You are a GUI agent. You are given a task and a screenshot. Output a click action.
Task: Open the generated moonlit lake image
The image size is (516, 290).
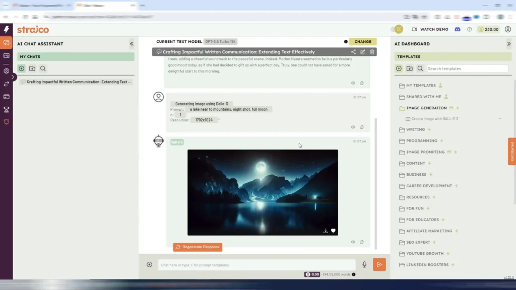(x=263, y=191)
